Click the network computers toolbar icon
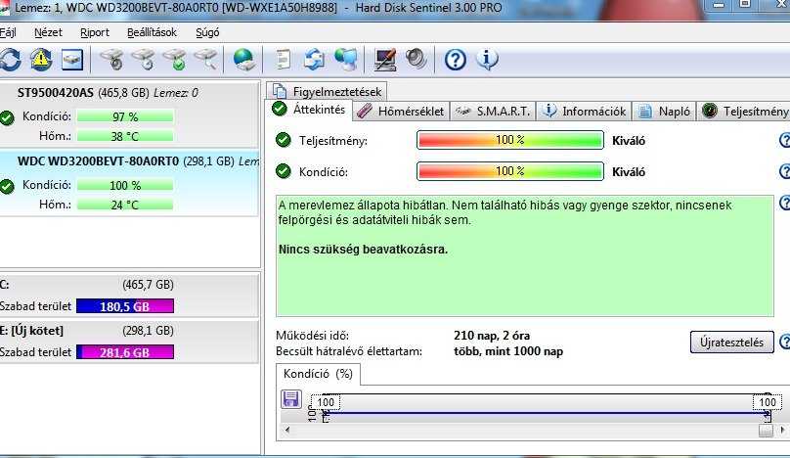Screen dimensions: 790x458 [x=347, y=60]
